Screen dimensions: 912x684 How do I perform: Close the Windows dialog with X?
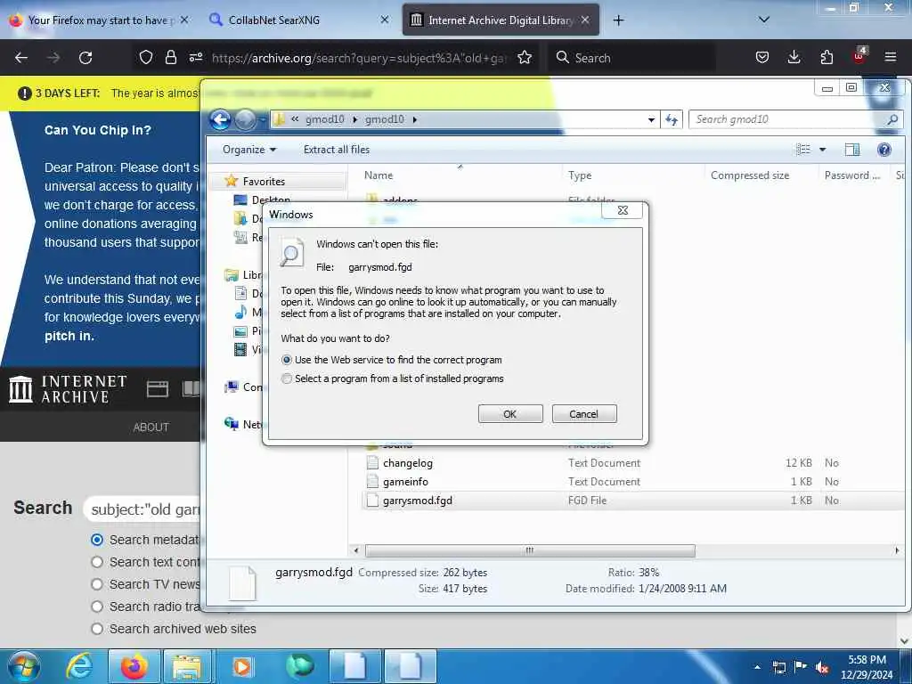click(x=623, y=210)
